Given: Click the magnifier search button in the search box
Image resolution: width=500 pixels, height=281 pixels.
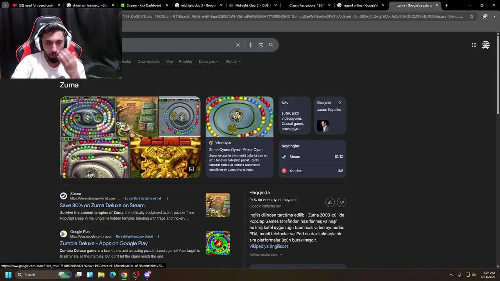Looking at the screenshot, I should point(271,45).
